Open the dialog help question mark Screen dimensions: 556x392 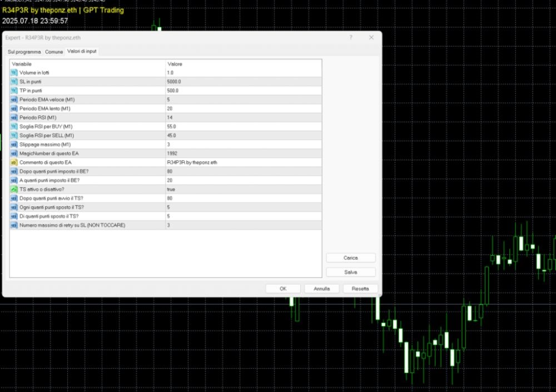tap(351, 37)
